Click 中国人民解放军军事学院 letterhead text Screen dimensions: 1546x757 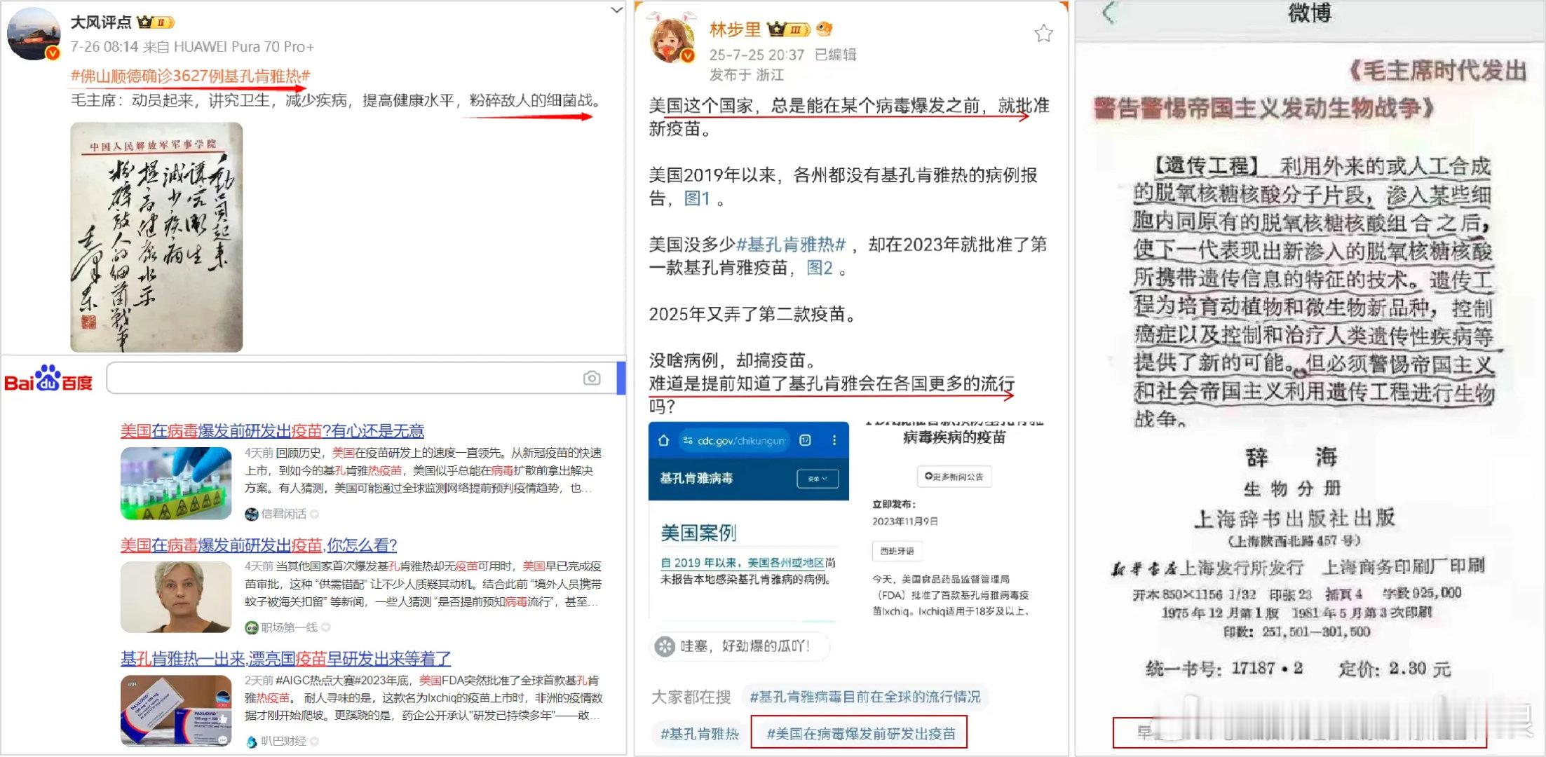coord(153,146)
